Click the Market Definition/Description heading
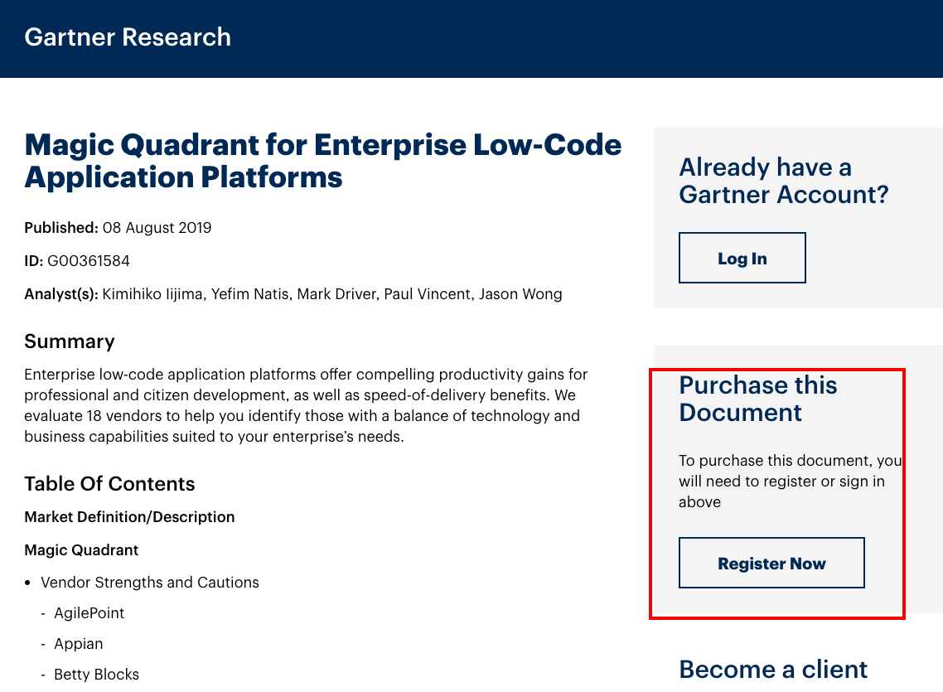 coord(128,516)
